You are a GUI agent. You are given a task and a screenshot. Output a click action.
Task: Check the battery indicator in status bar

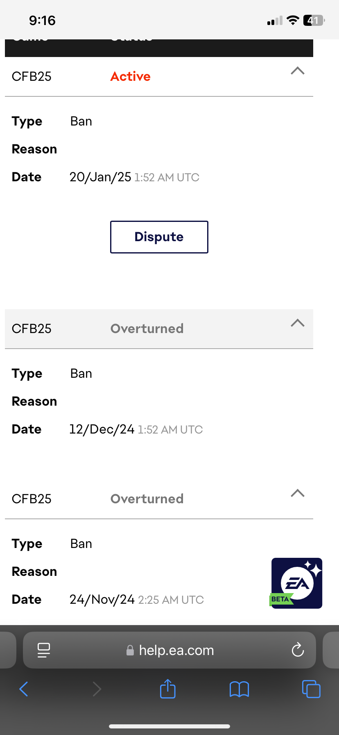pos(314,21)
